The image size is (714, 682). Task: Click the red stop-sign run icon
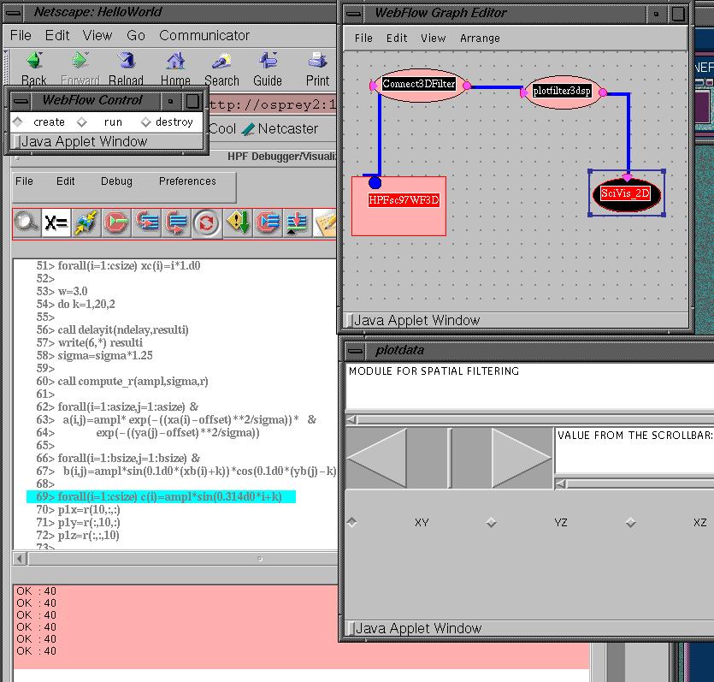(116, 222)
